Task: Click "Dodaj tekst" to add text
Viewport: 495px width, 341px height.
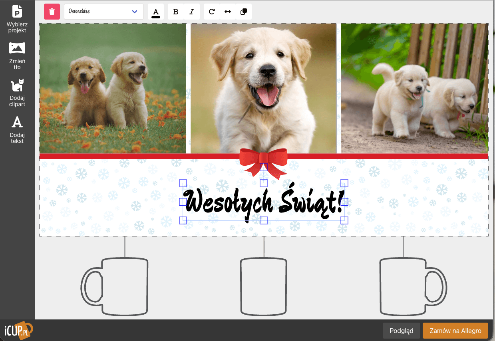Action: pyautogui.click(x=17, y=129)
